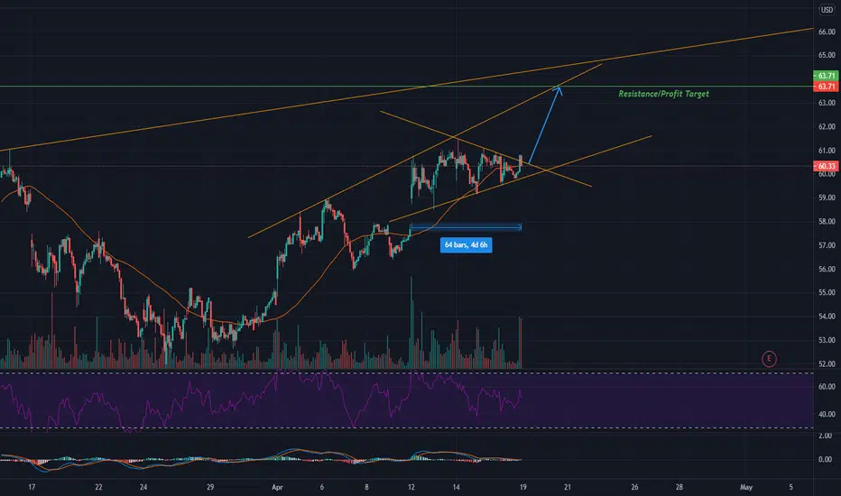Click the red 63.71 price label
Image resolution: width=841 pixels, height=496 pixels.
(826, 87)
